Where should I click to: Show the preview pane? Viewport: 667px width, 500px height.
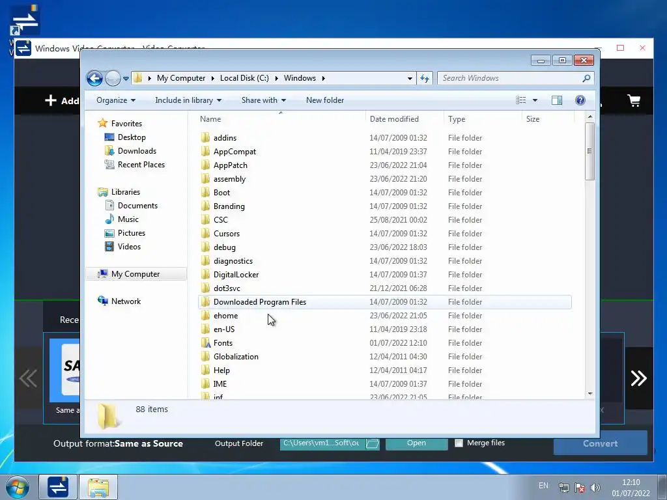(557, 100)
